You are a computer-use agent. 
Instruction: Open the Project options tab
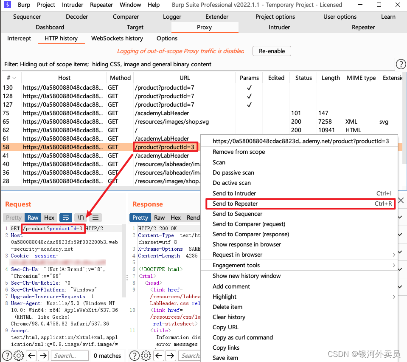275,17
